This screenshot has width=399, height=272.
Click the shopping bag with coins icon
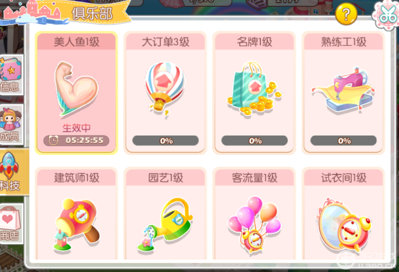(x=254, y=89)
